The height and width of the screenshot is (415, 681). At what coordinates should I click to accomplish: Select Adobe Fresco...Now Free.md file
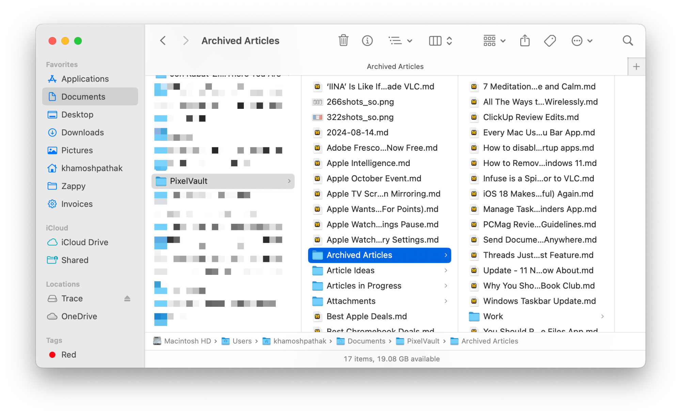coord(379,148)
